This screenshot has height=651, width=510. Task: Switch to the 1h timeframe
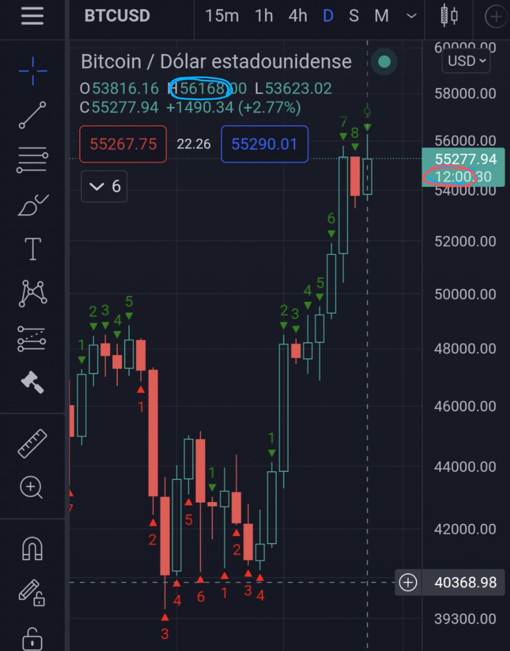[264, 16]
